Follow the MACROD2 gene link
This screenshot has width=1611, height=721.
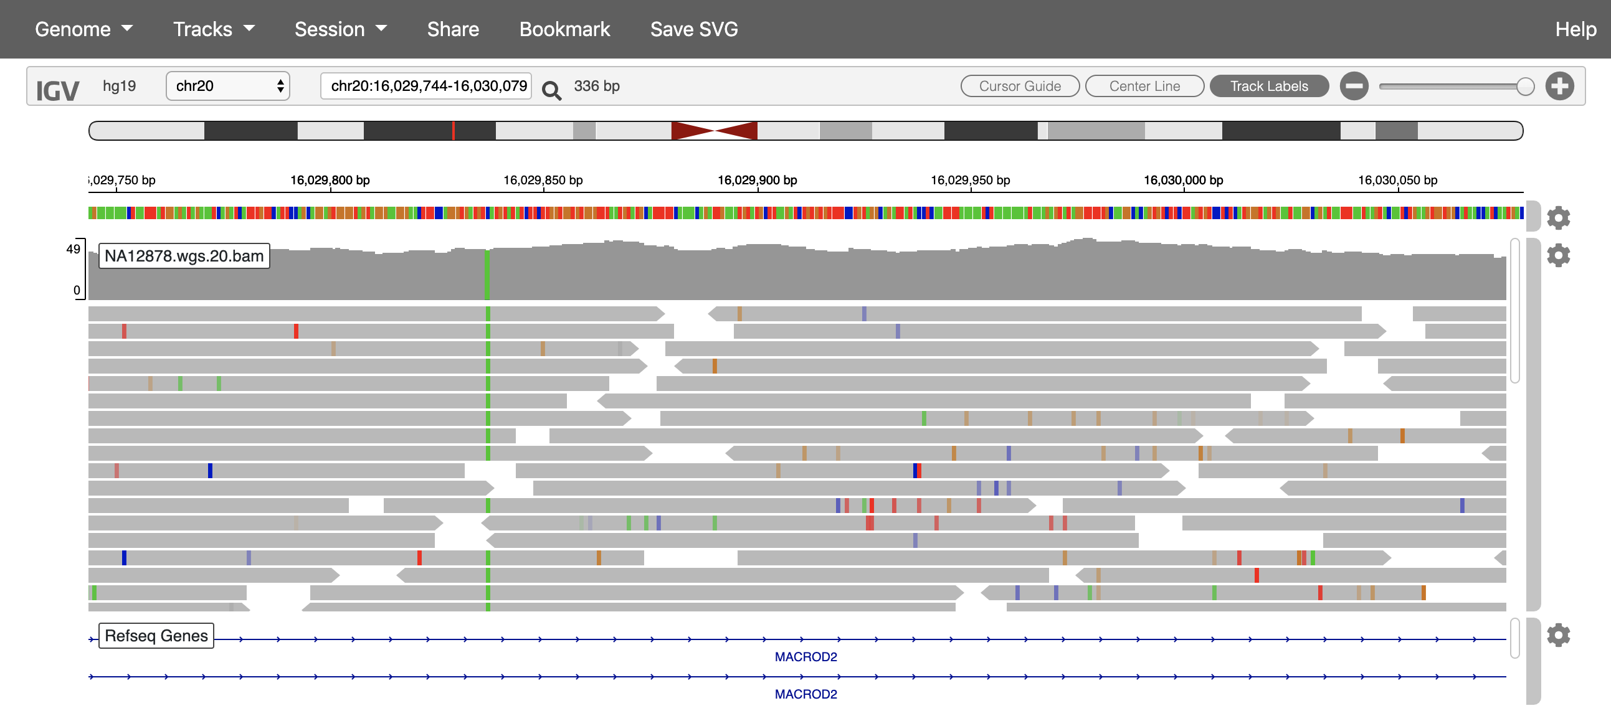807,656
